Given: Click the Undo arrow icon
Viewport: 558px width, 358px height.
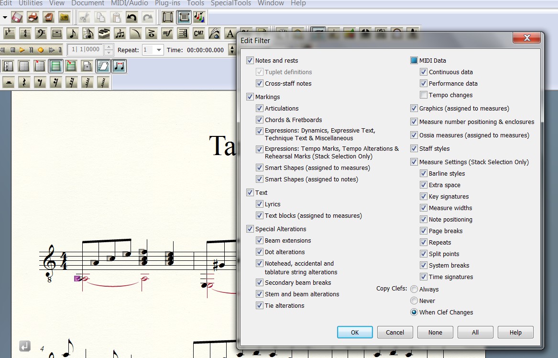Looking at the screenshot, I should click(131, 18).
